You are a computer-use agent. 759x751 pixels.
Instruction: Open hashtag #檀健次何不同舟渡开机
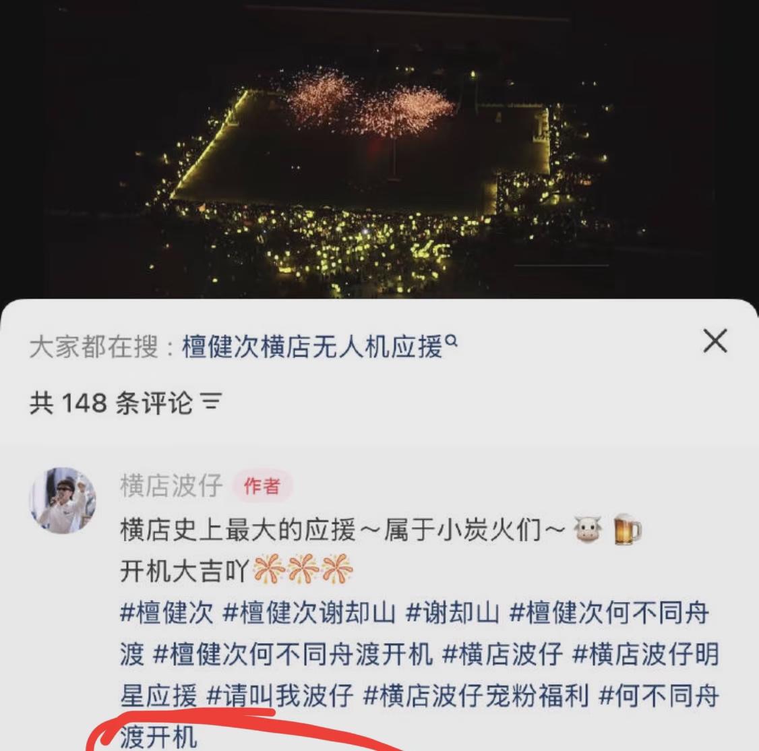point(293,654)
